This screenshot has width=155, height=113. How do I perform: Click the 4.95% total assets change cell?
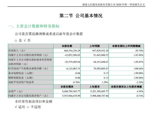[126, 91]
